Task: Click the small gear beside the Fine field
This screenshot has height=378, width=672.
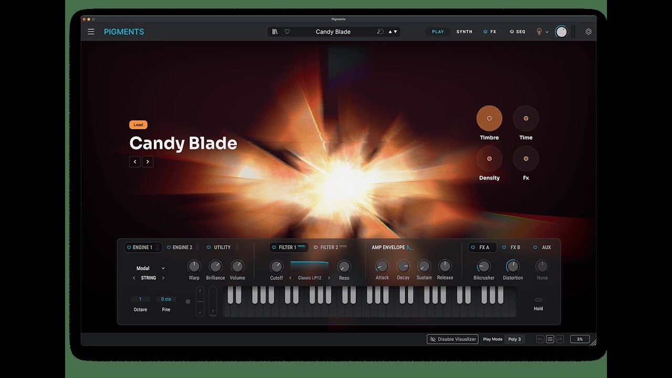Action: pyautogui.click(x=188, y=301)
